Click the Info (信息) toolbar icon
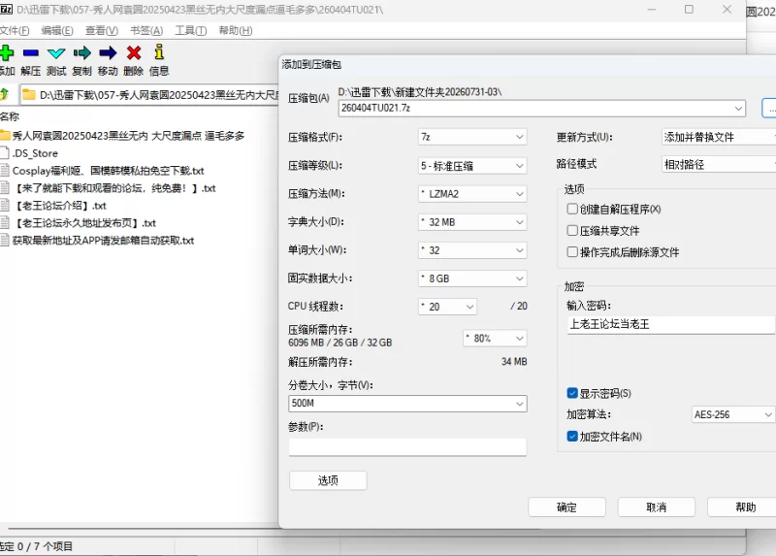Screen dimensions: 776x556 pos(159,52)
